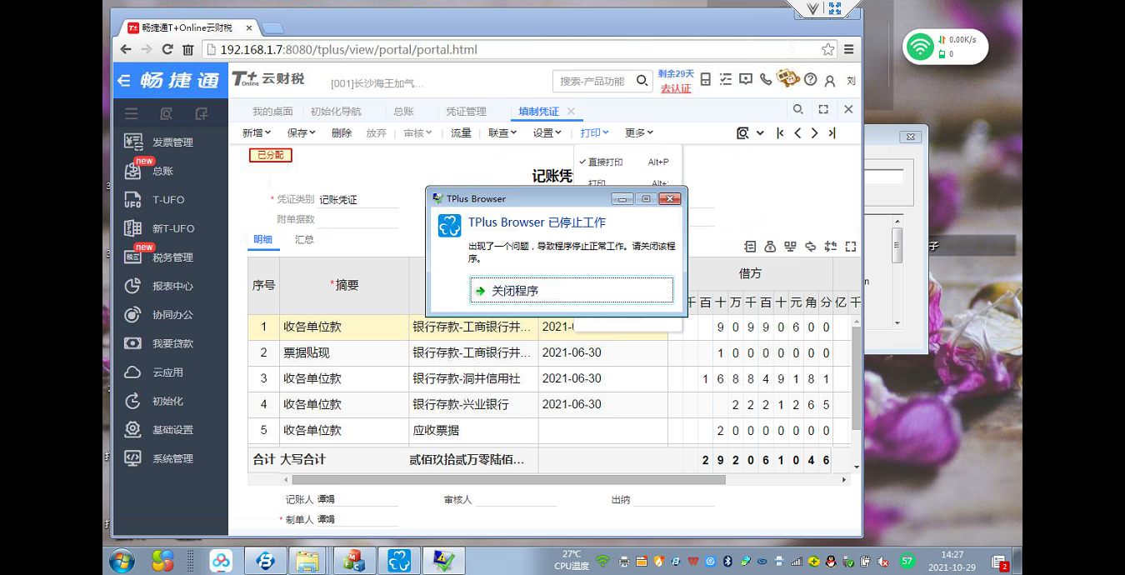1125x575 pixels.
Task: Click the sidebar add-shortcut icon
Action: coord(202,113)
